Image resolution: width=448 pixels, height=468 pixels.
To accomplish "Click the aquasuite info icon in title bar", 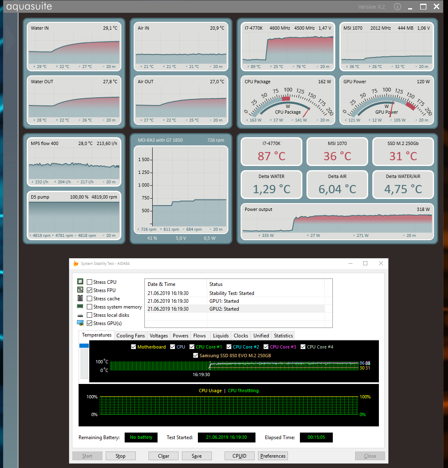I will pos(397,7).
